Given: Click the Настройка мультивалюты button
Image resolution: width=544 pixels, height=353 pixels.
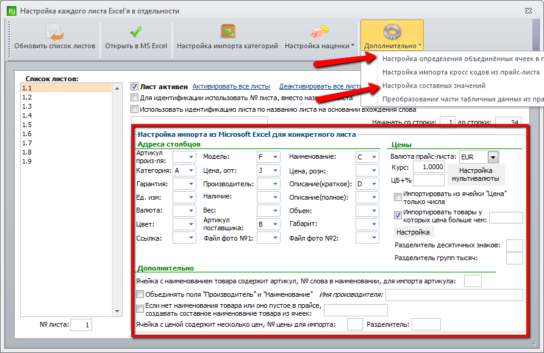Looking at the screenshot, I should pyautogui.click(x=476, y=175).
